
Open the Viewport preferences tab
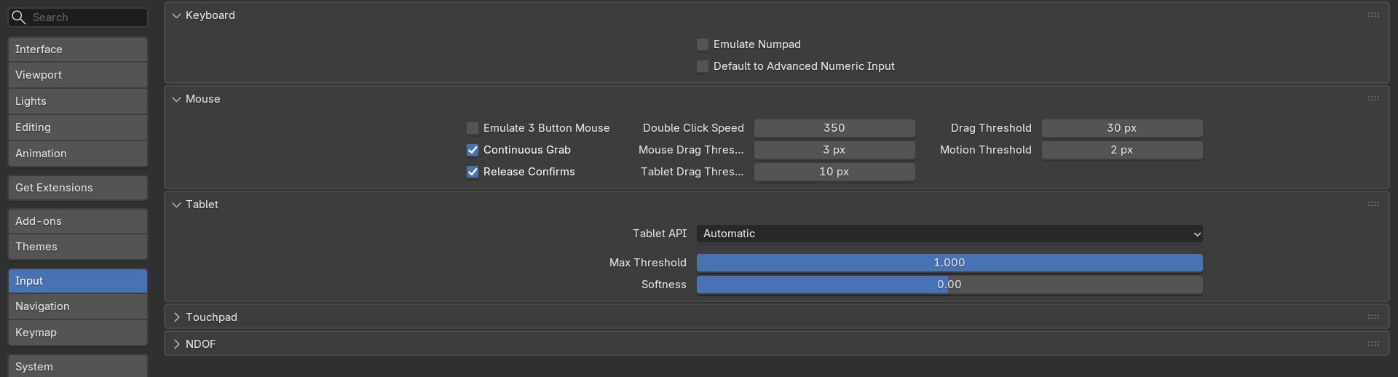pyautogui.click(x=78, y=75)
